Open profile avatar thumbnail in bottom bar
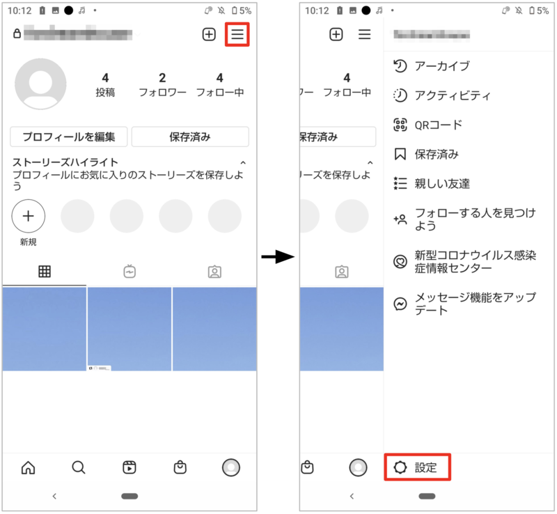Viewport: 557px width, 514px height. [231, 467]
